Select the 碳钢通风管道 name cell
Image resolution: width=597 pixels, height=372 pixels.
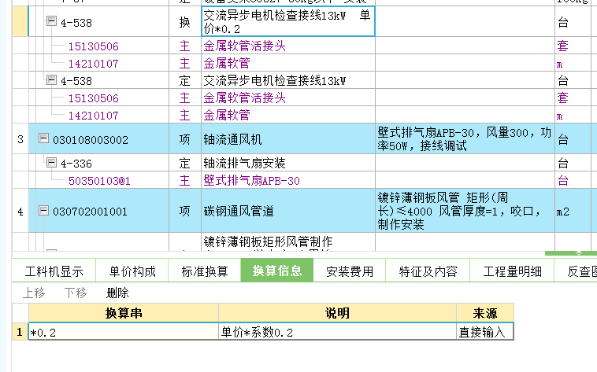click(x=287, y=211)
